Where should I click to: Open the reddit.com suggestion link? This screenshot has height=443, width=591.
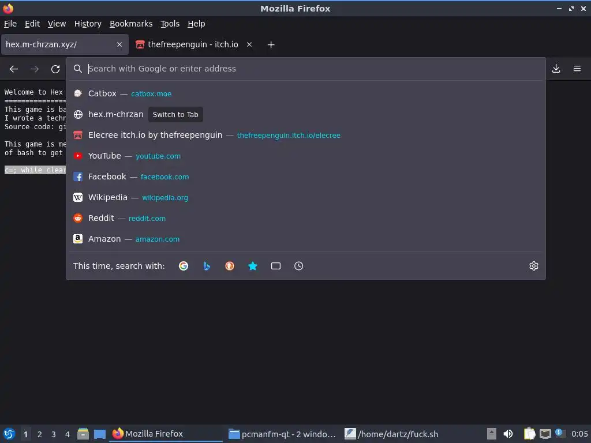click(x=147, y=218)
